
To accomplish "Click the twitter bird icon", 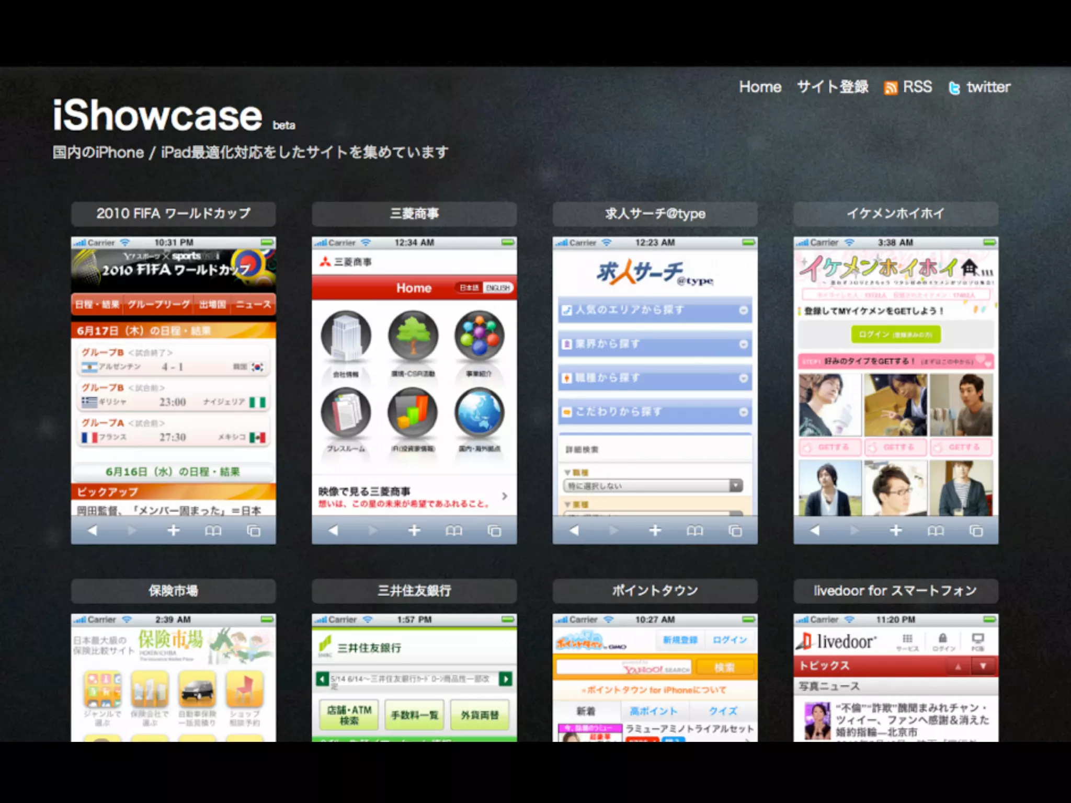I will 954,88.
